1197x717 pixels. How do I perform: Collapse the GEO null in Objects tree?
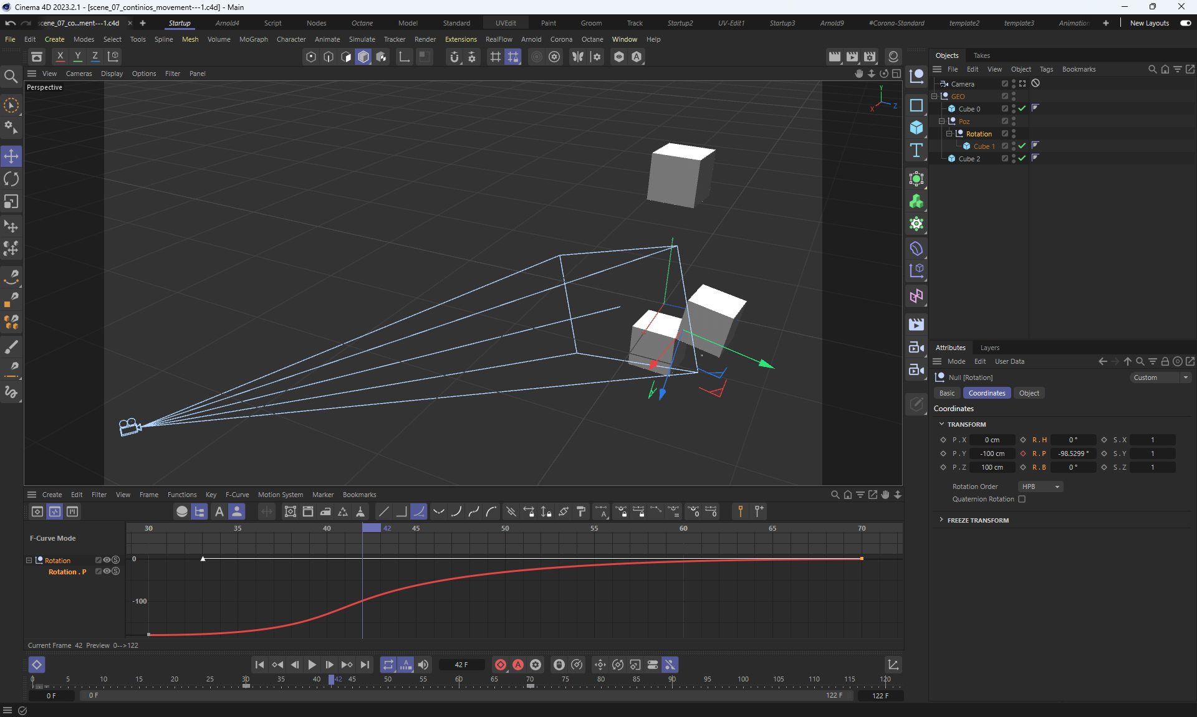(x=935, y=97)
